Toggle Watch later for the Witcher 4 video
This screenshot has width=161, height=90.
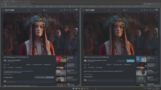37,64
